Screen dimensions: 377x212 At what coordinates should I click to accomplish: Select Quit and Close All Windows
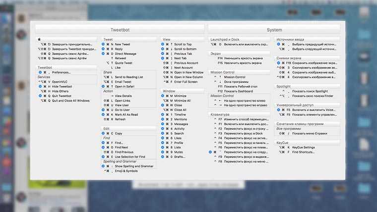click(66, 101)
